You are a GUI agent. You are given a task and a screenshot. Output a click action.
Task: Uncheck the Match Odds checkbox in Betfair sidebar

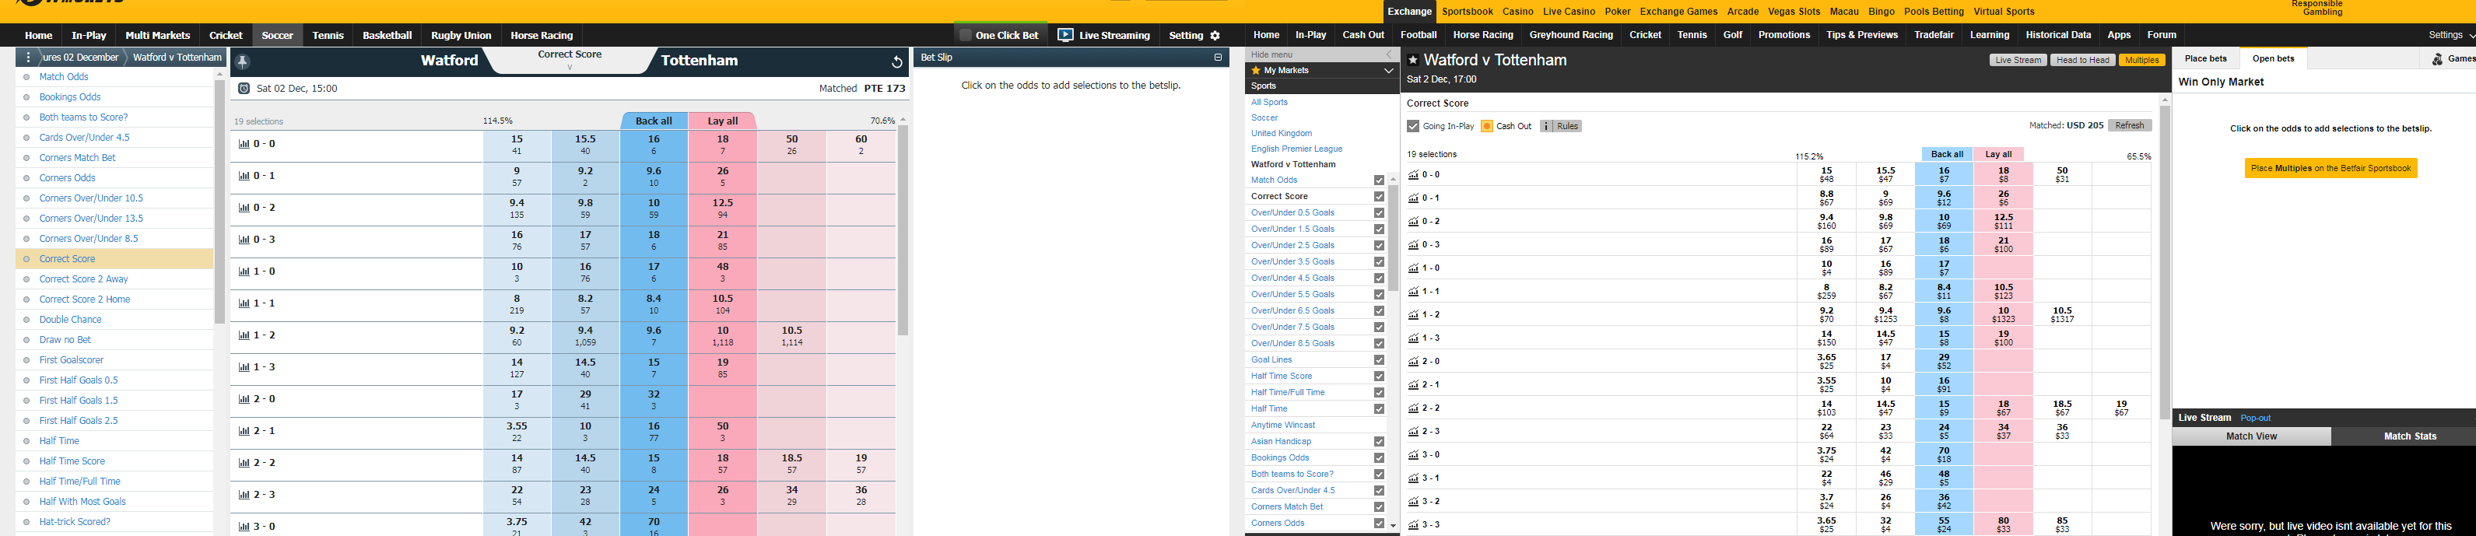(1380, 180)
